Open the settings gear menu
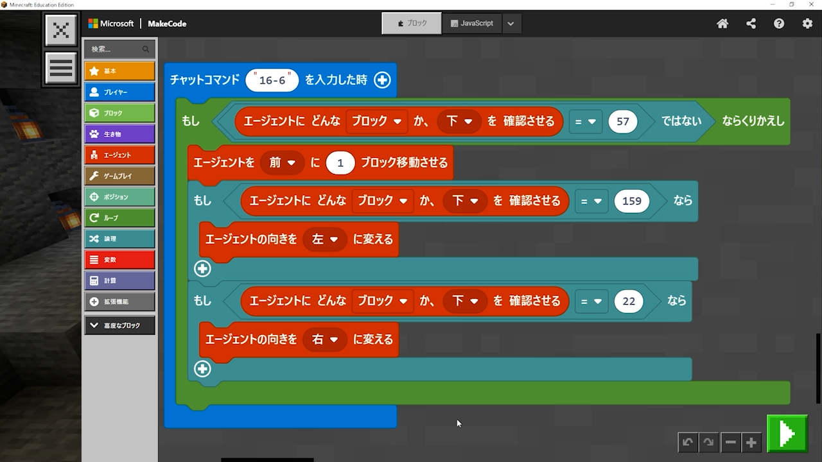Viewport: 822px width, 462px height. (807, 24)
